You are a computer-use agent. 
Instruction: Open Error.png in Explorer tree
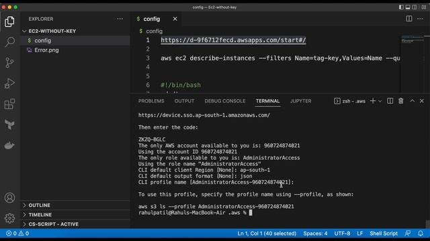click(75, 50)
